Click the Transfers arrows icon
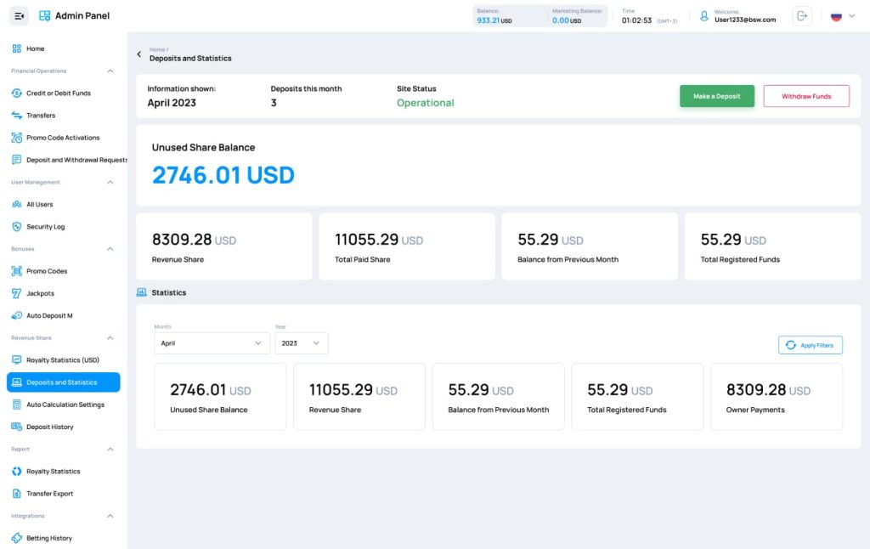870x549 pixels. [17, 116]
